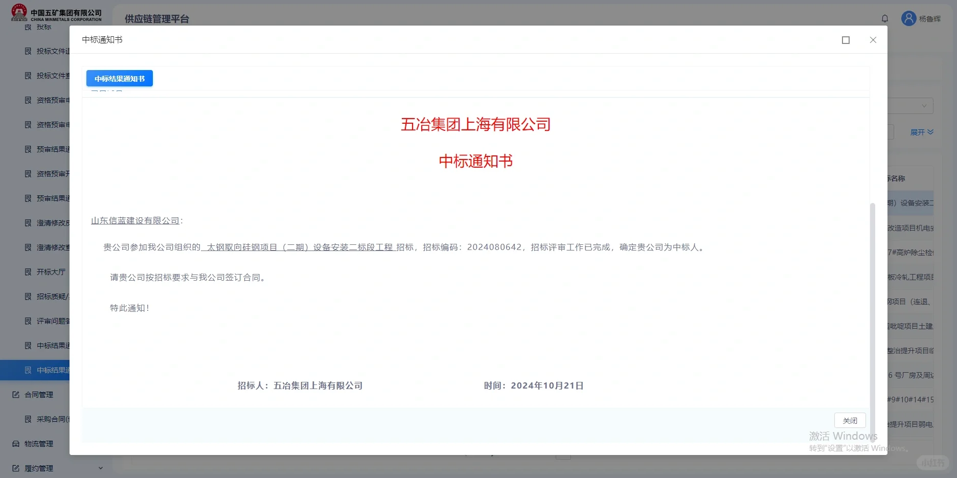
Task: Open the notification bell
Action: point(884,18)
